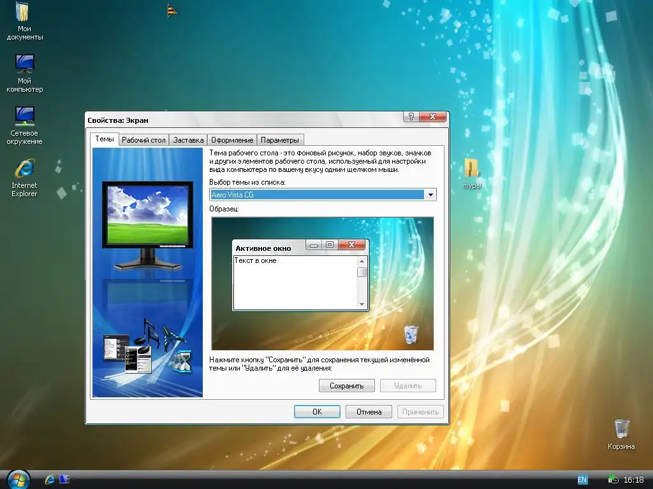
Task: Click the blue quick launch icon beside Internet Explorer
Action: 64,479
